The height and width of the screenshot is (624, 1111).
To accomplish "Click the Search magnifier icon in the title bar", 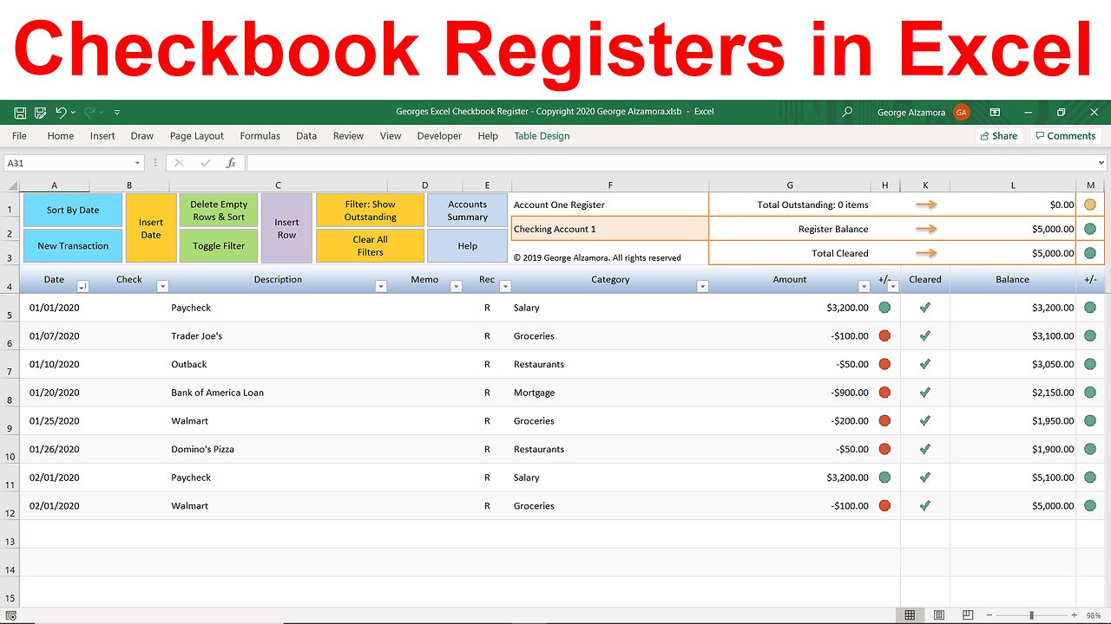I will 847,112.
